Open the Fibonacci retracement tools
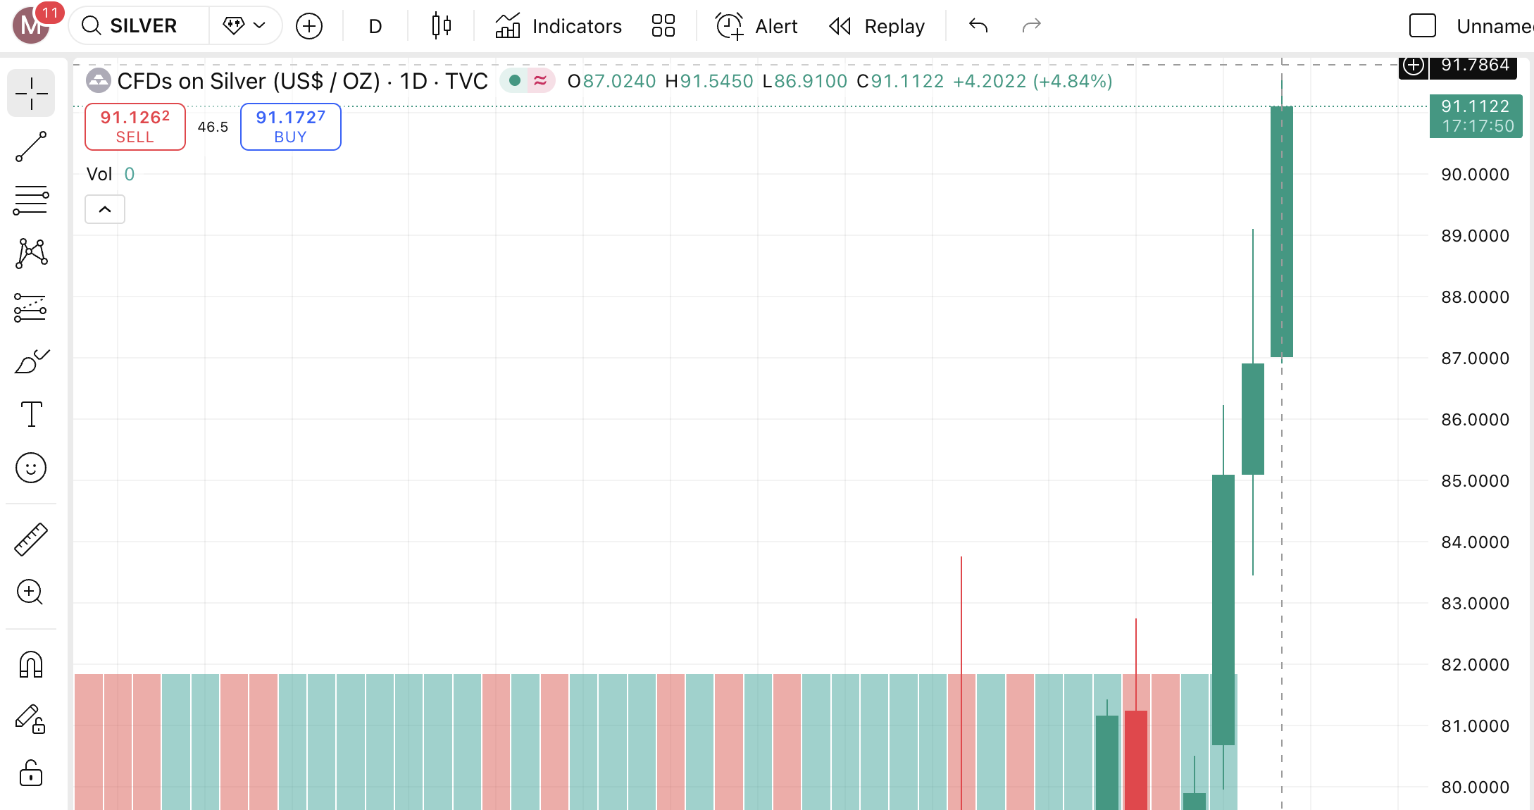 [31, 200]
